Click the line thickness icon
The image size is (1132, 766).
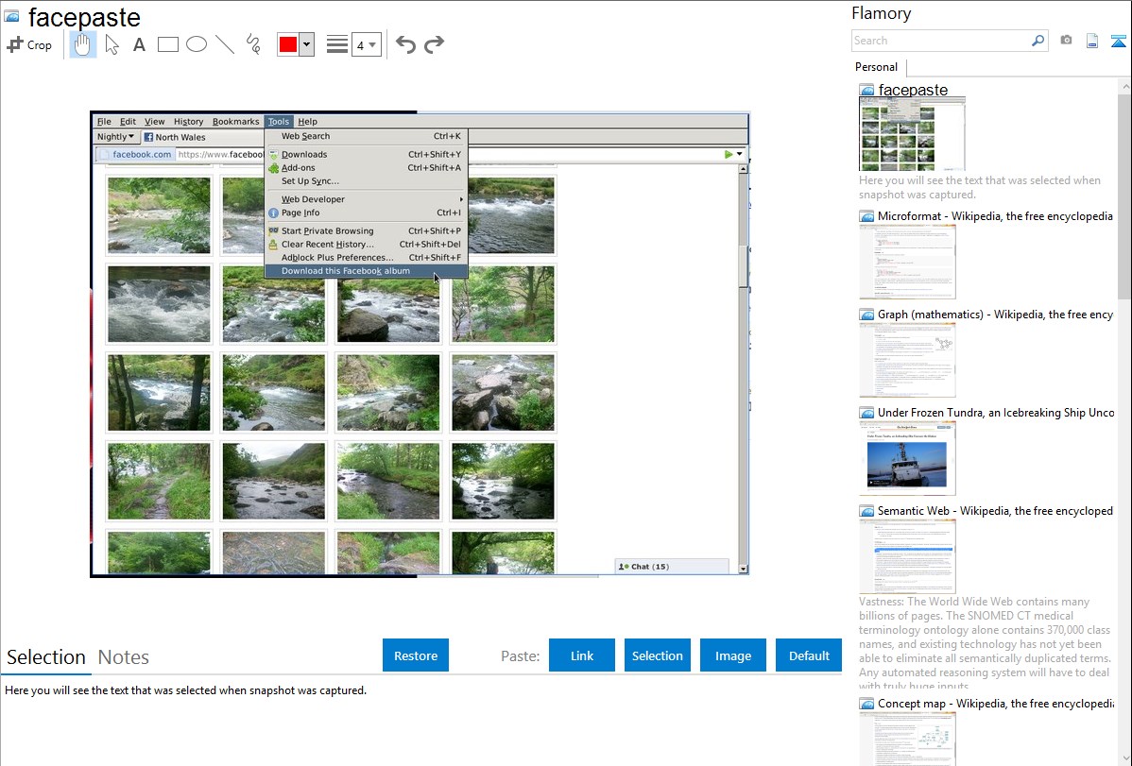coord(337,44)
